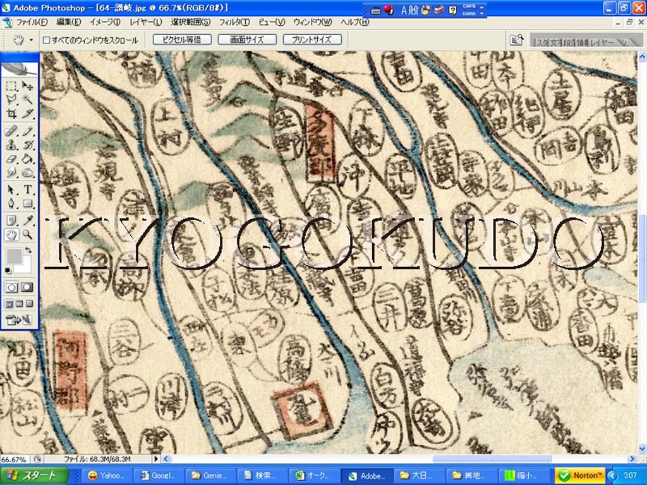The height and width of the screenshot is (485, 647).
Task: Click the vertical scrollbar down arrow
Action: coord(642,448)
